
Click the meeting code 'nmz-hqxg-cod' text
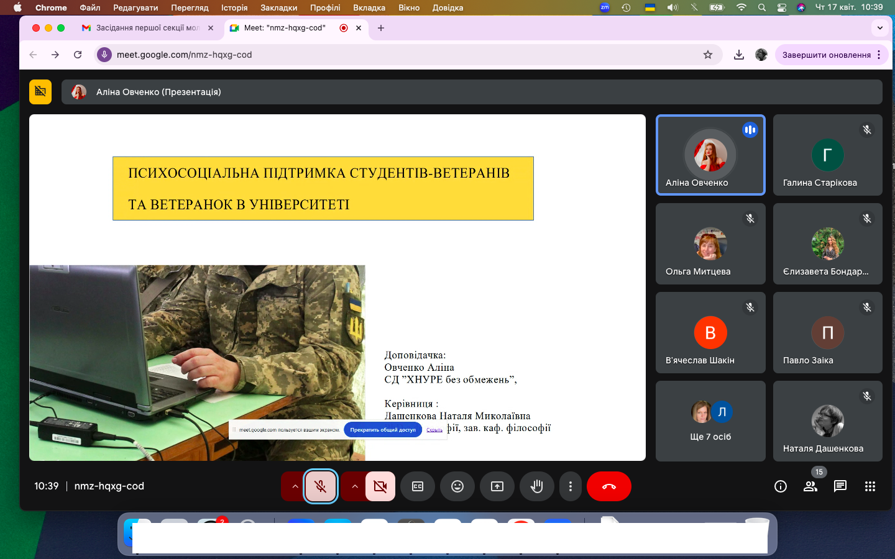point(109,486)
